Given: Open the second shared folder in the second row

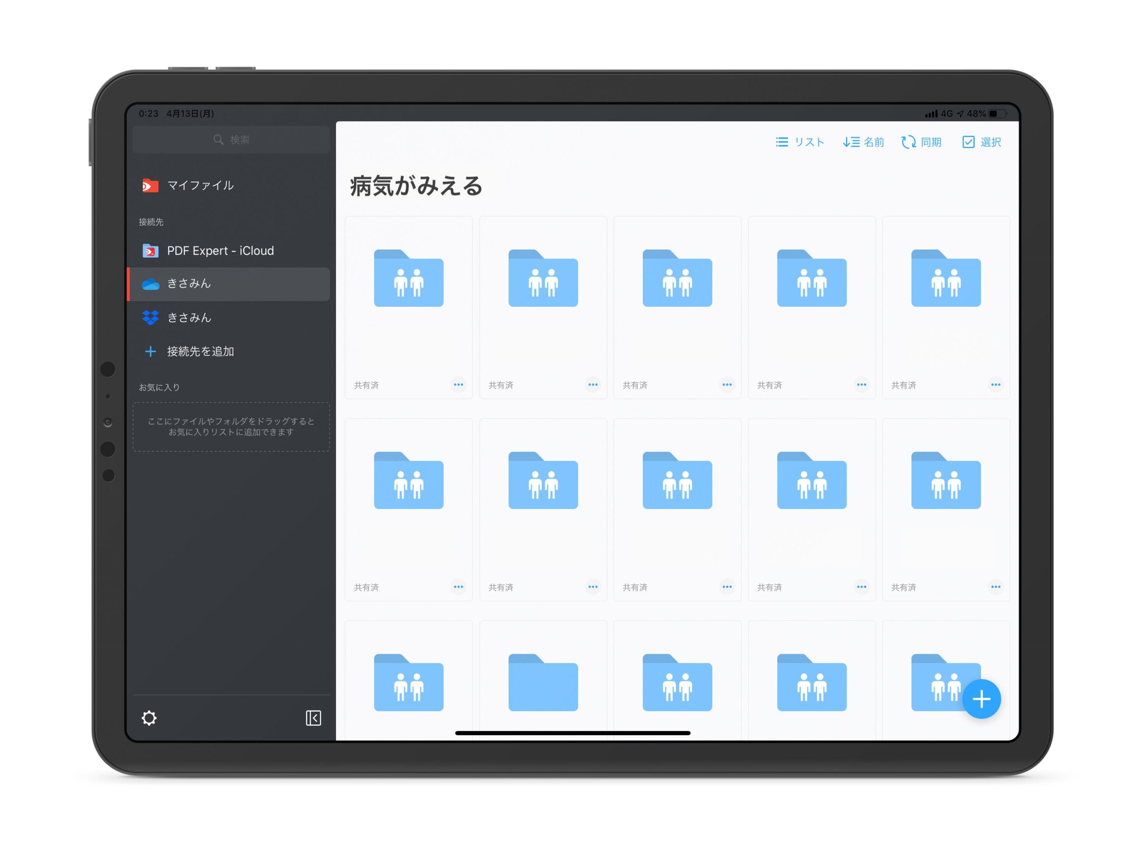Looking at the screenshot, I should coord(543,480).
